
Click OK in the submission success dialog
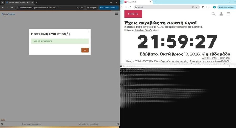(85, 50)
